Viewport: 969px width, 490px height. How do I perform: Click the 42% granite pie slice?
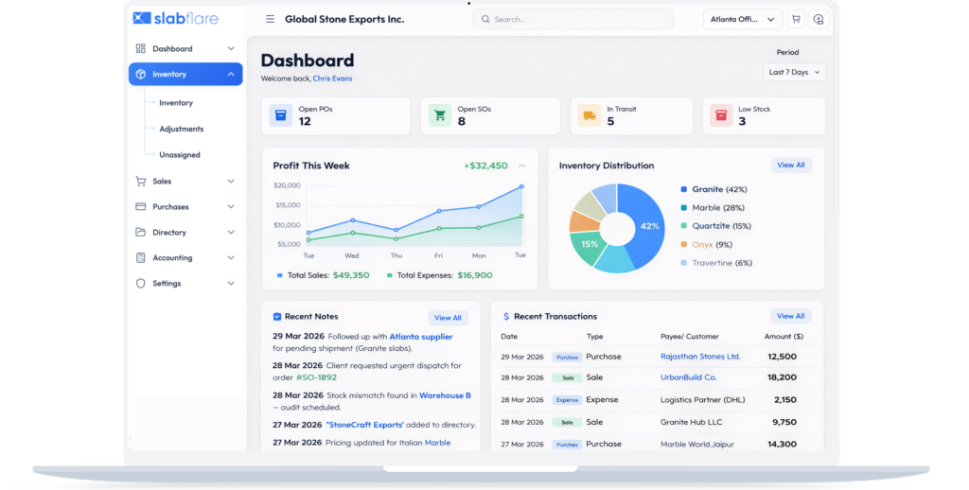pos(649,226)
